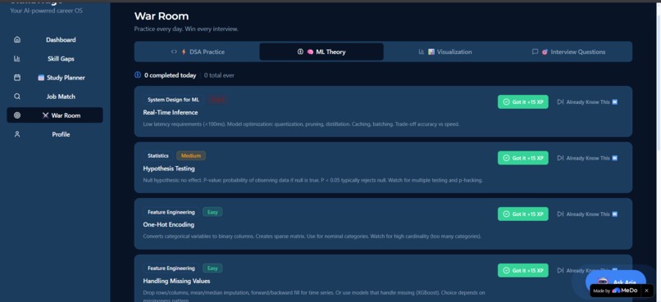Skip Real-Time Inference with Already Know This
Viewport: 661px width, 302px height.
point(587,101)
